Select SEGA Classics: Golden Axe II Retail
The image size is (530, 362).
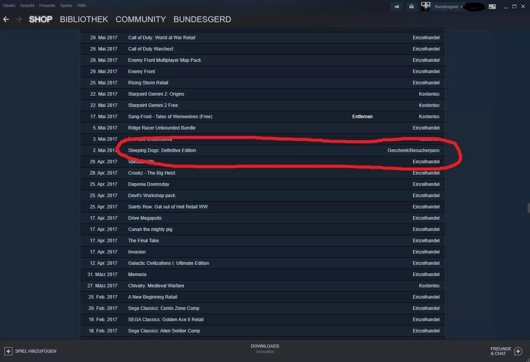166,320
